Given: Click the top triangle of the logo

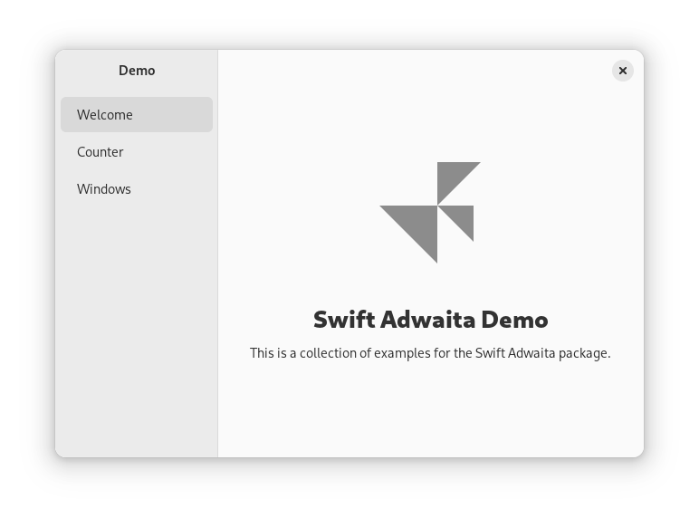Looking at the screenshot, I should pos(452,176).
